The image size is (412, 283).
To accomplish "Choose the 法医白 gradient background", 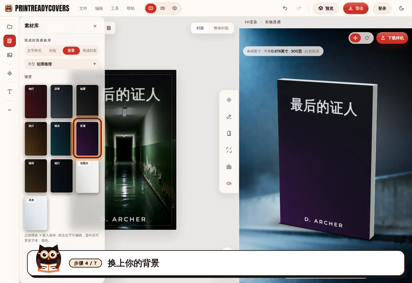I will pos(87,176).
